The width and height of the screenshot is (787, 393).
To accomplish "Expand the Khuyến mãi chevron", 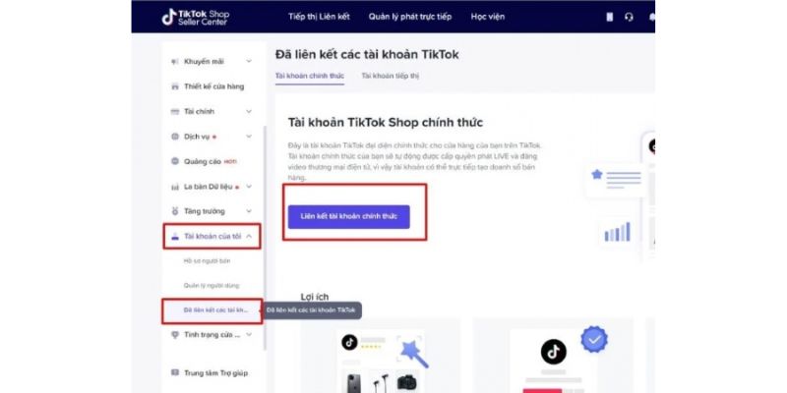I will coord(249,61).
